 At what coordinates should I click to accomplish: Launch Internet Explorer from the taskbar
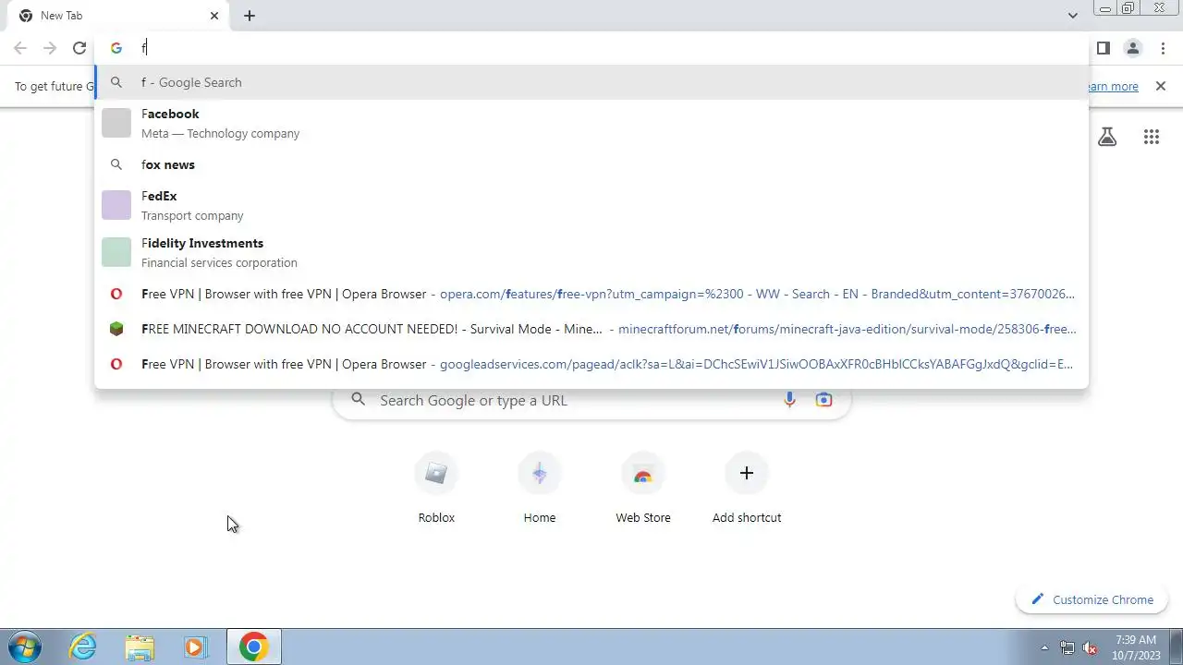point(83,647)
